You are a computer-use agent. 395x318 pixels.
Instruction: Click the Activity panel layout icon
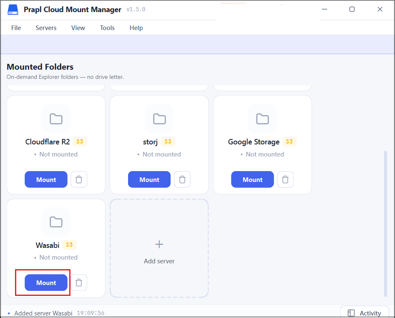[351, 313]
